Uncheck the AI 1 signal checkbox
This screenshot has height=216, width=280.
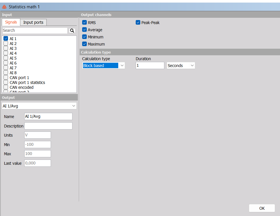(x=6, y=38)
